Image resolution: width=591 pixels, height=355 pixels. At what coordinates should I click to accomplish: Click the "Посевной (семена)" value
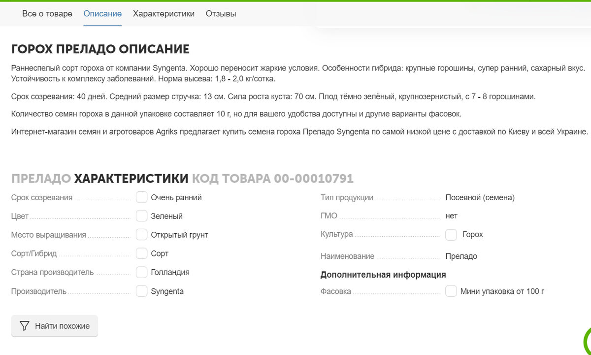[480, 197]
